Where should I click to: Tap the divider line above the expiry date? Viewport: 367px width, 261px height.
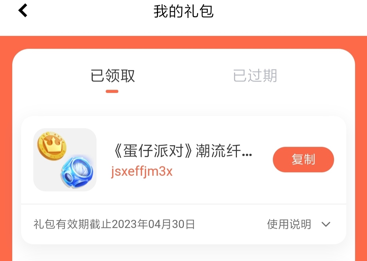pos(183,204)
